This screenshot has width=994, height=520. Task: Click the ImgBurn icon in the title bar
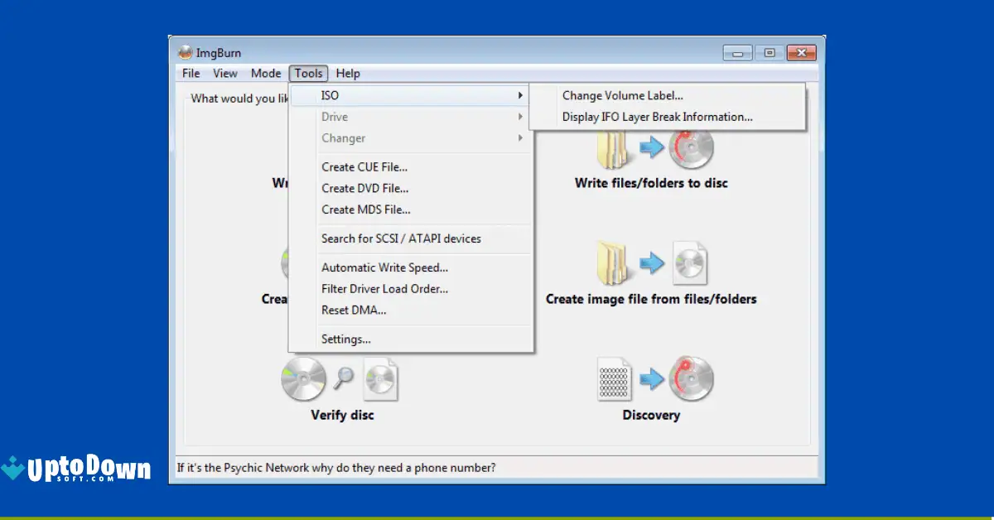point(186,51)
